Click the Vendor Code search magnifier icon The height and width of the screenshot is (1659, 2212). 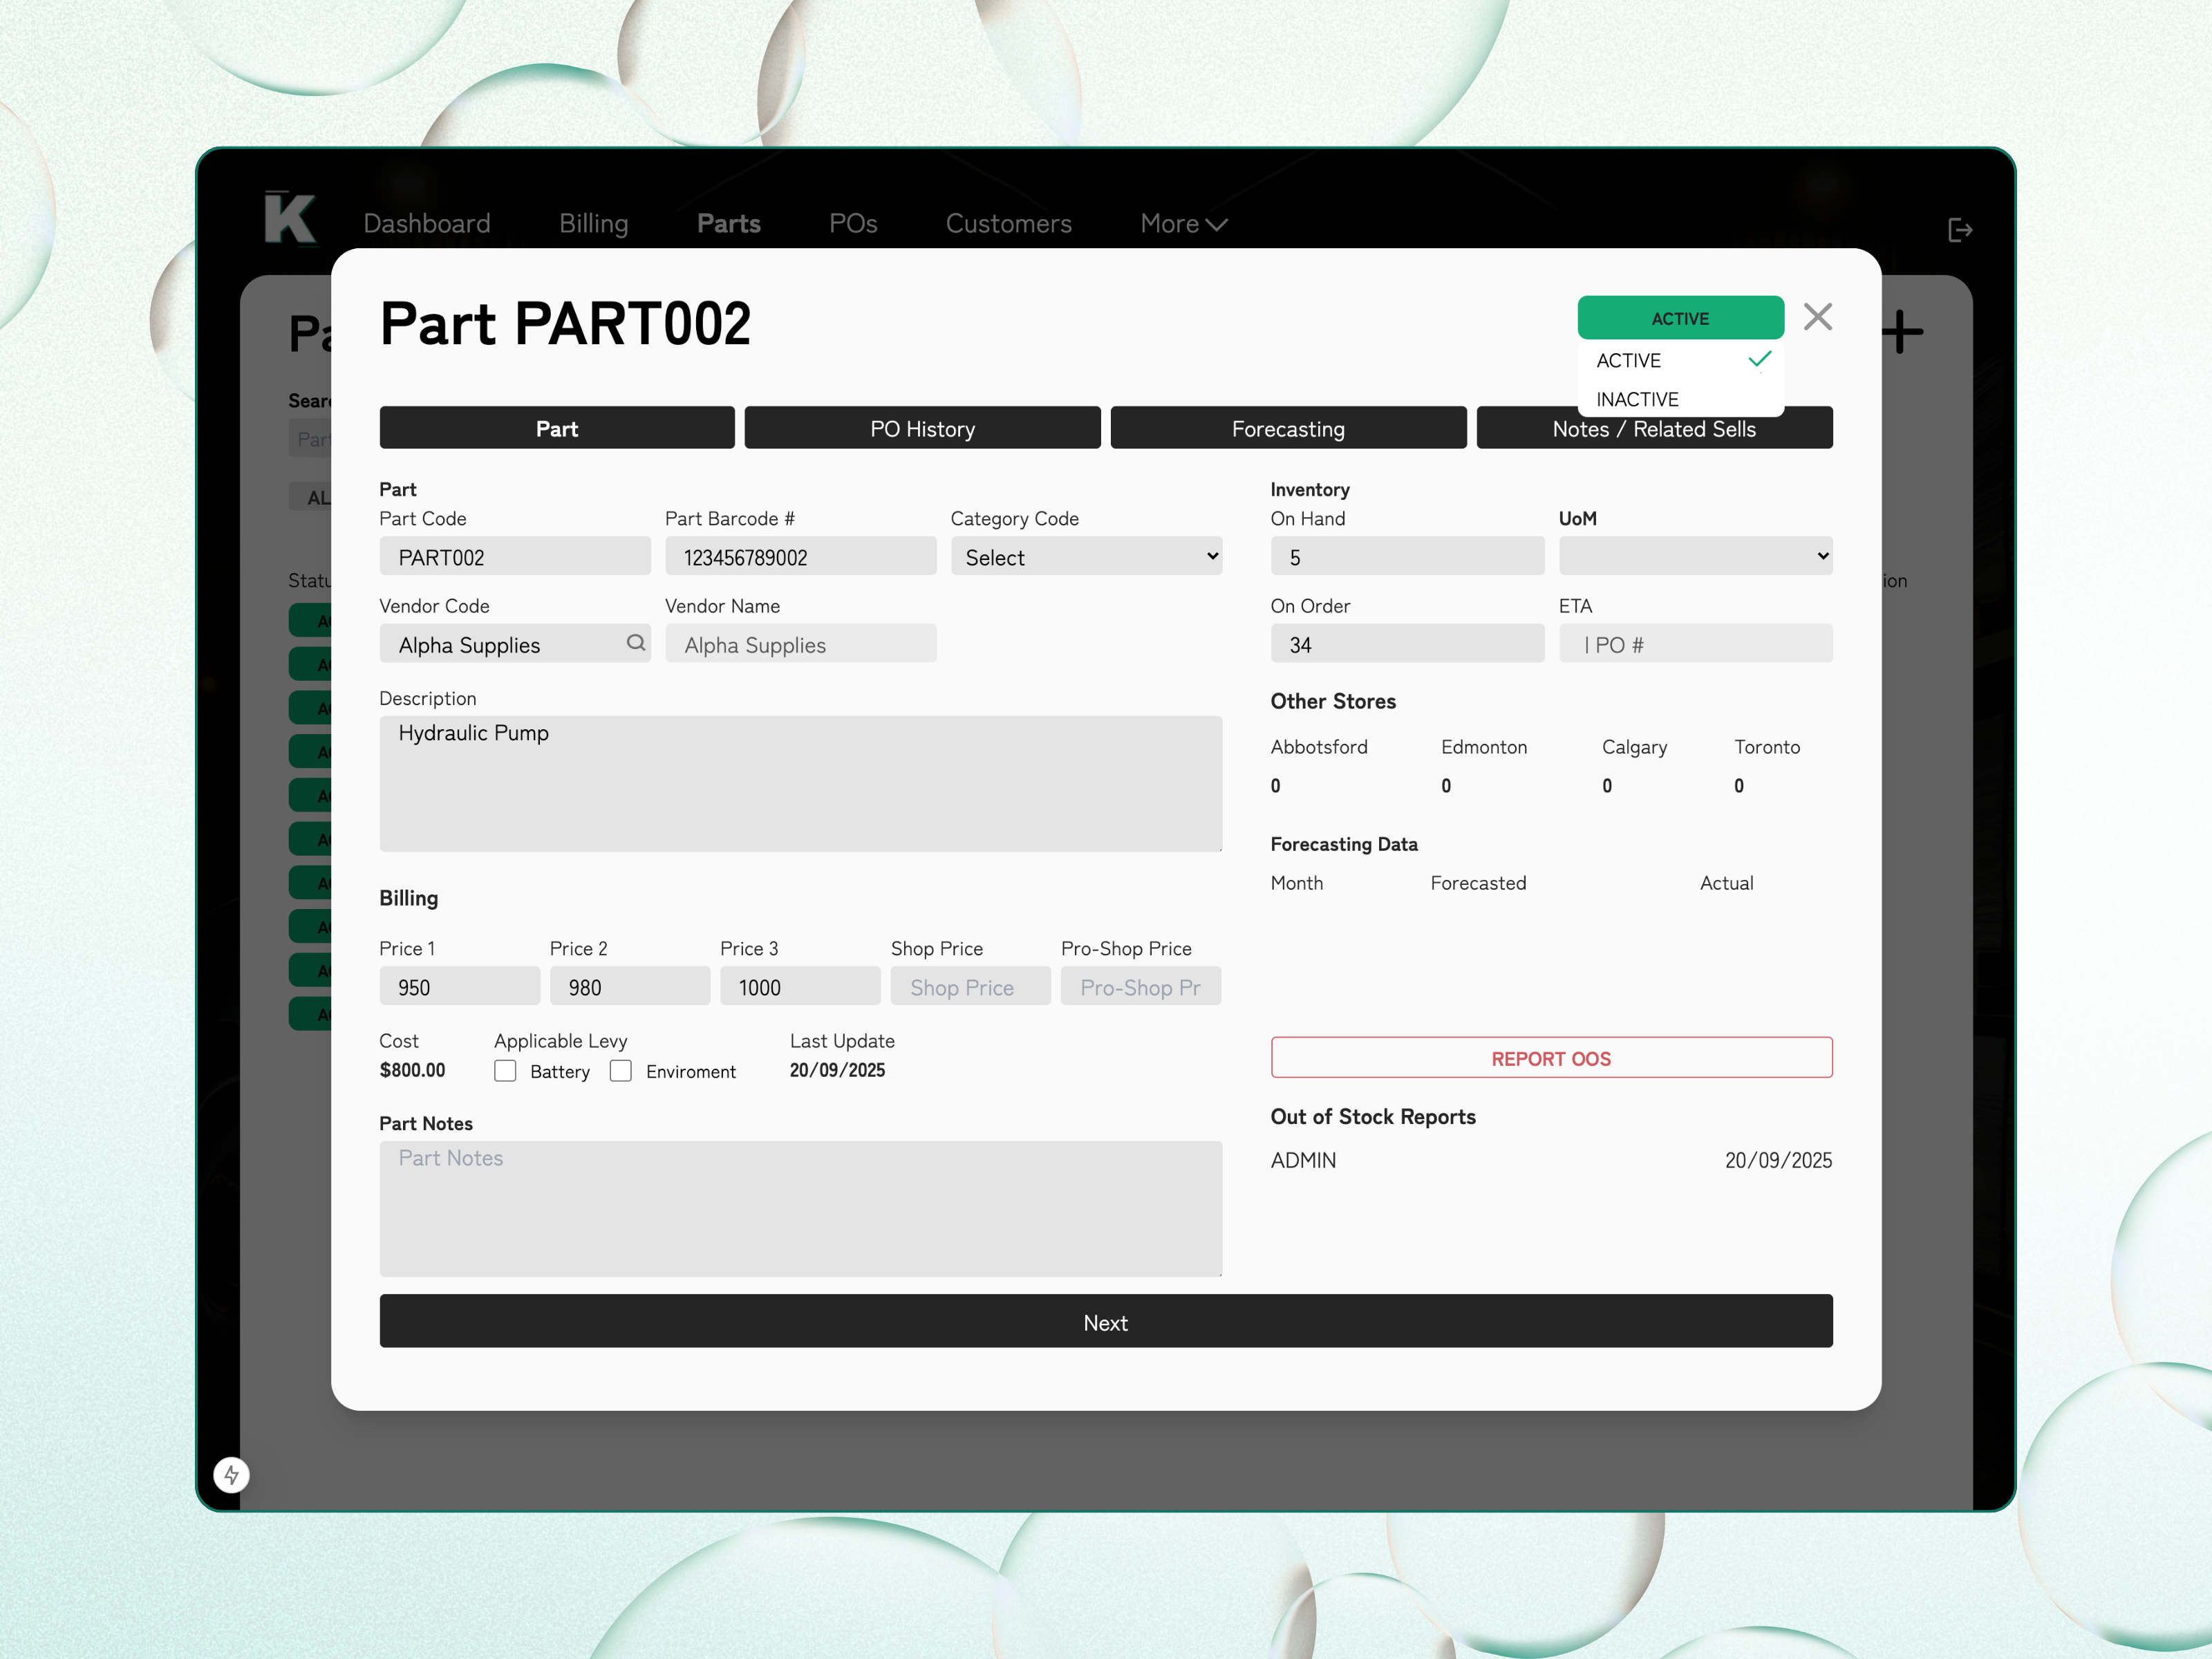[x=635, y=643]
